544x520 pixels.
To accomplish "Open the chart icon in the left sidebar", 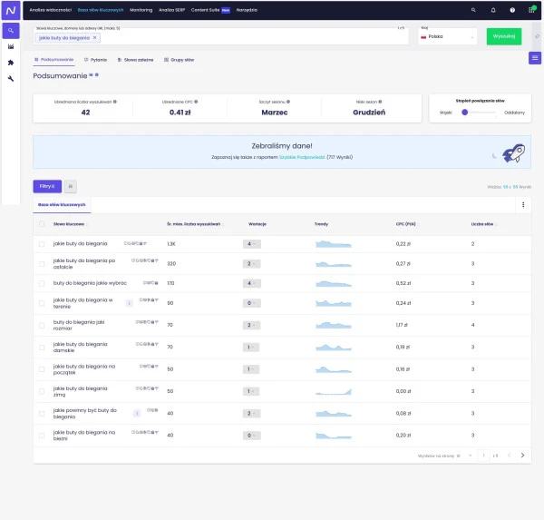I will (x=11, y=46).
